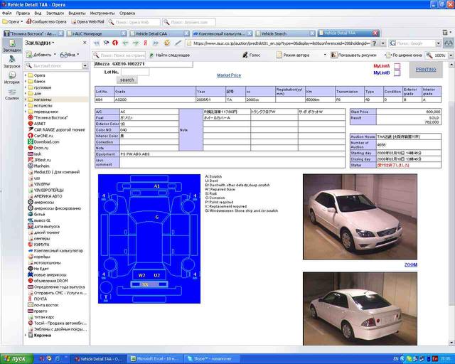Click the Добавить bookmark icon
The image size is (455, 364).
pyautogui.click(x=29, y=54)
